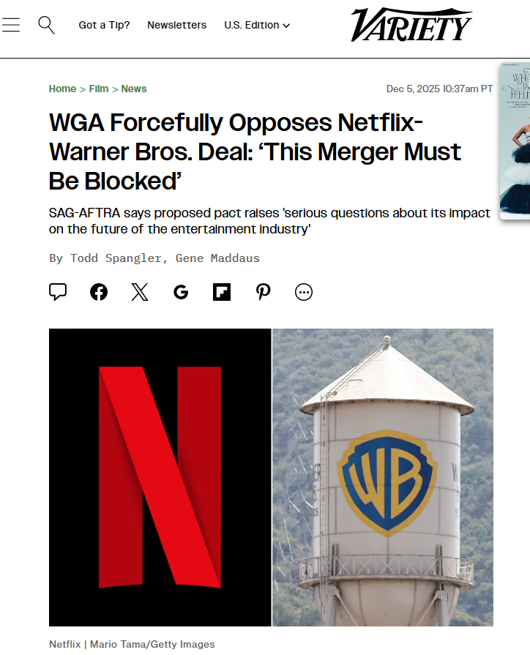Screen dimensions: 530x655
Task: Open the hamburger menu icon
Action: (11, 25)
